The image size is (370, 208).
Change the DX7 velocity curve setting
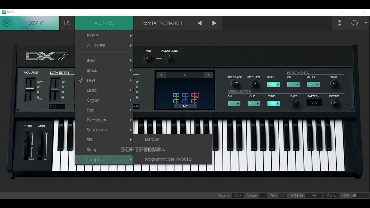(x=238, y=195)
